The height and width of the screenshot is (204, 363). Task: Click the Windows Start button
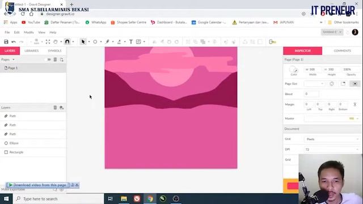[6, 199]
